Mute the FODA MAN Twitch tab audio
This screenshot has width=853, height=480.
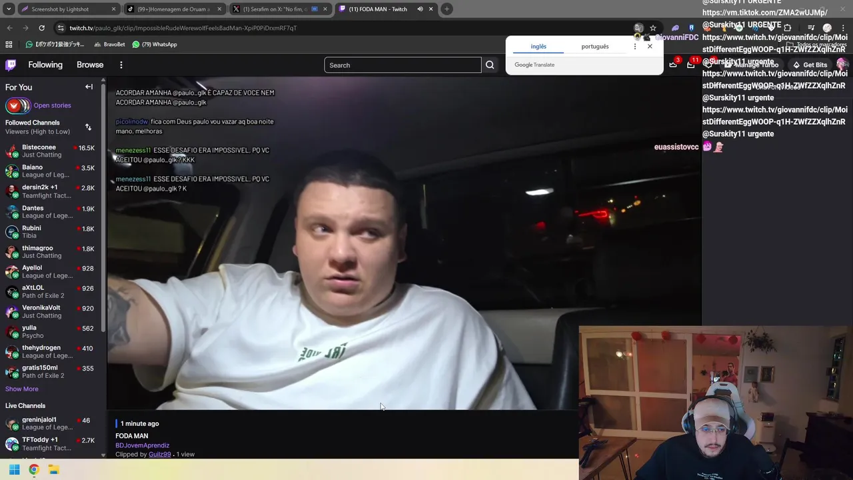tap(420, 9)
